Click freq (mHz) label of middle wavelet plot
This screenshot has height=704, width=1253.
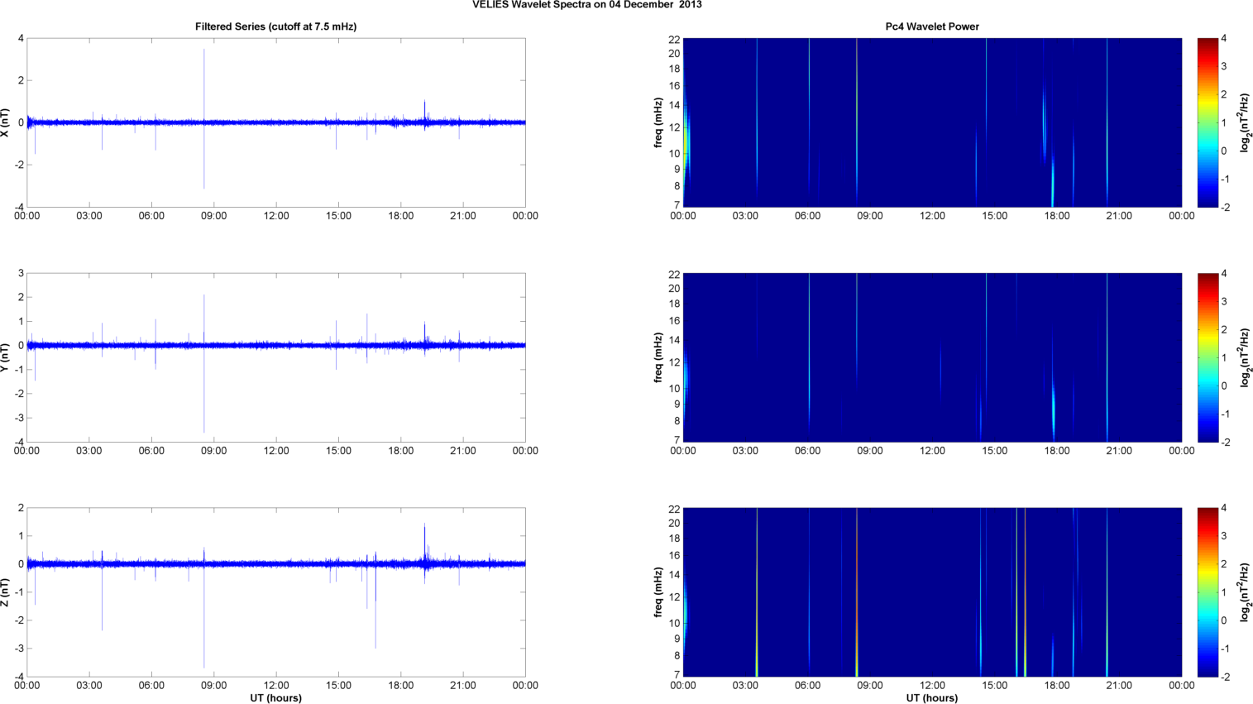658,357
